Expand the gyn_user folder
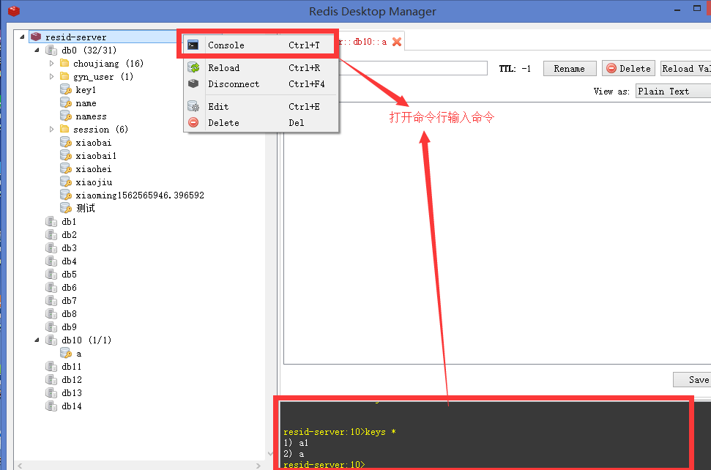711x470 pixels. point(52,77)
